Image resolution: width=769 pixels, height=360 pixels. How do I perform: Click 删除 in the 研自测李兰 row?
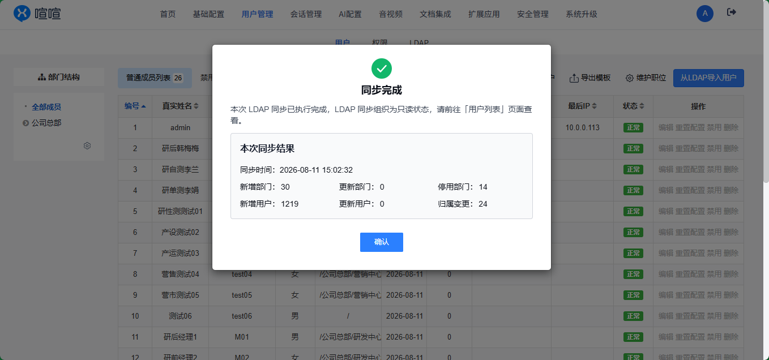[x=731, y=170]
